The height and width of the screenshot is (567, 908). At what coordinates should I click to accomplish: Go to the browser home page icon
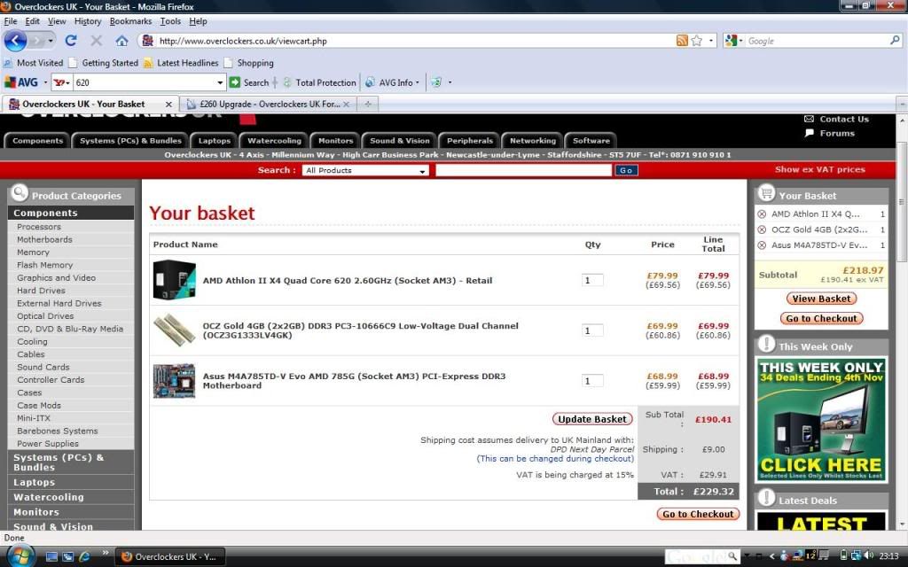coord(121,41)
